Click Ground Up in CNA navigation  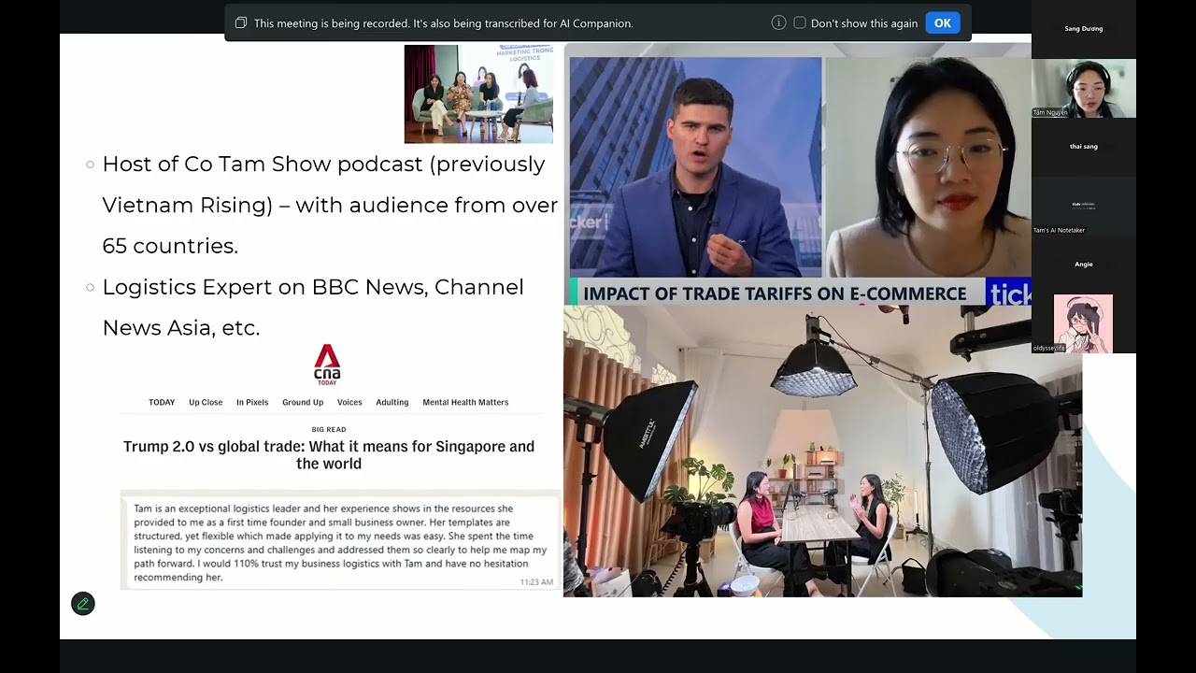click(x=303, y=402)
